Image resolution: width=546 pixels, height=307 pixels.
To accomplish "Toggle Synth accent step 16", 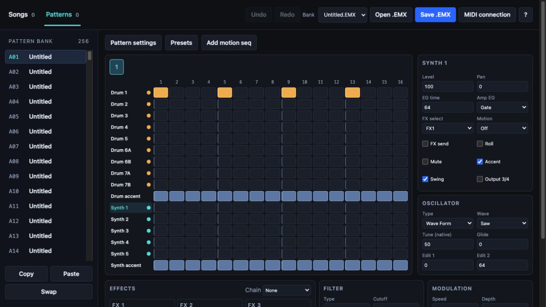I will click(x=401, y=265).
